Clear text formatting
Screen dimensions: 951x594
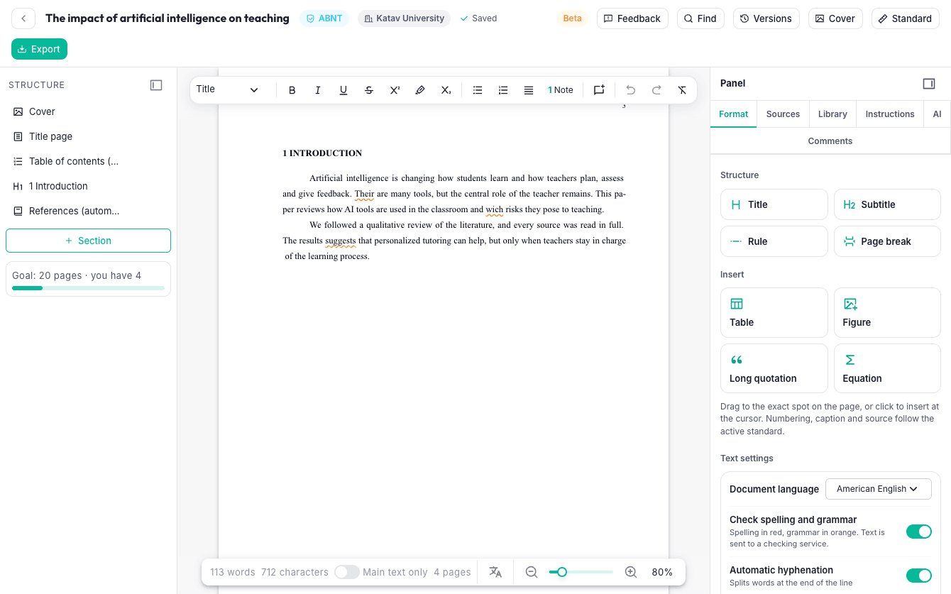point(682,90)
